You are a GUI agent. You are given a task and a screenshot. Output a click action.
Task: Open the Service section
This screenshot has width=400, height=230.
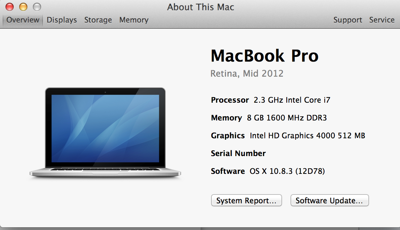pyautogui.click(x=382, y=20)
